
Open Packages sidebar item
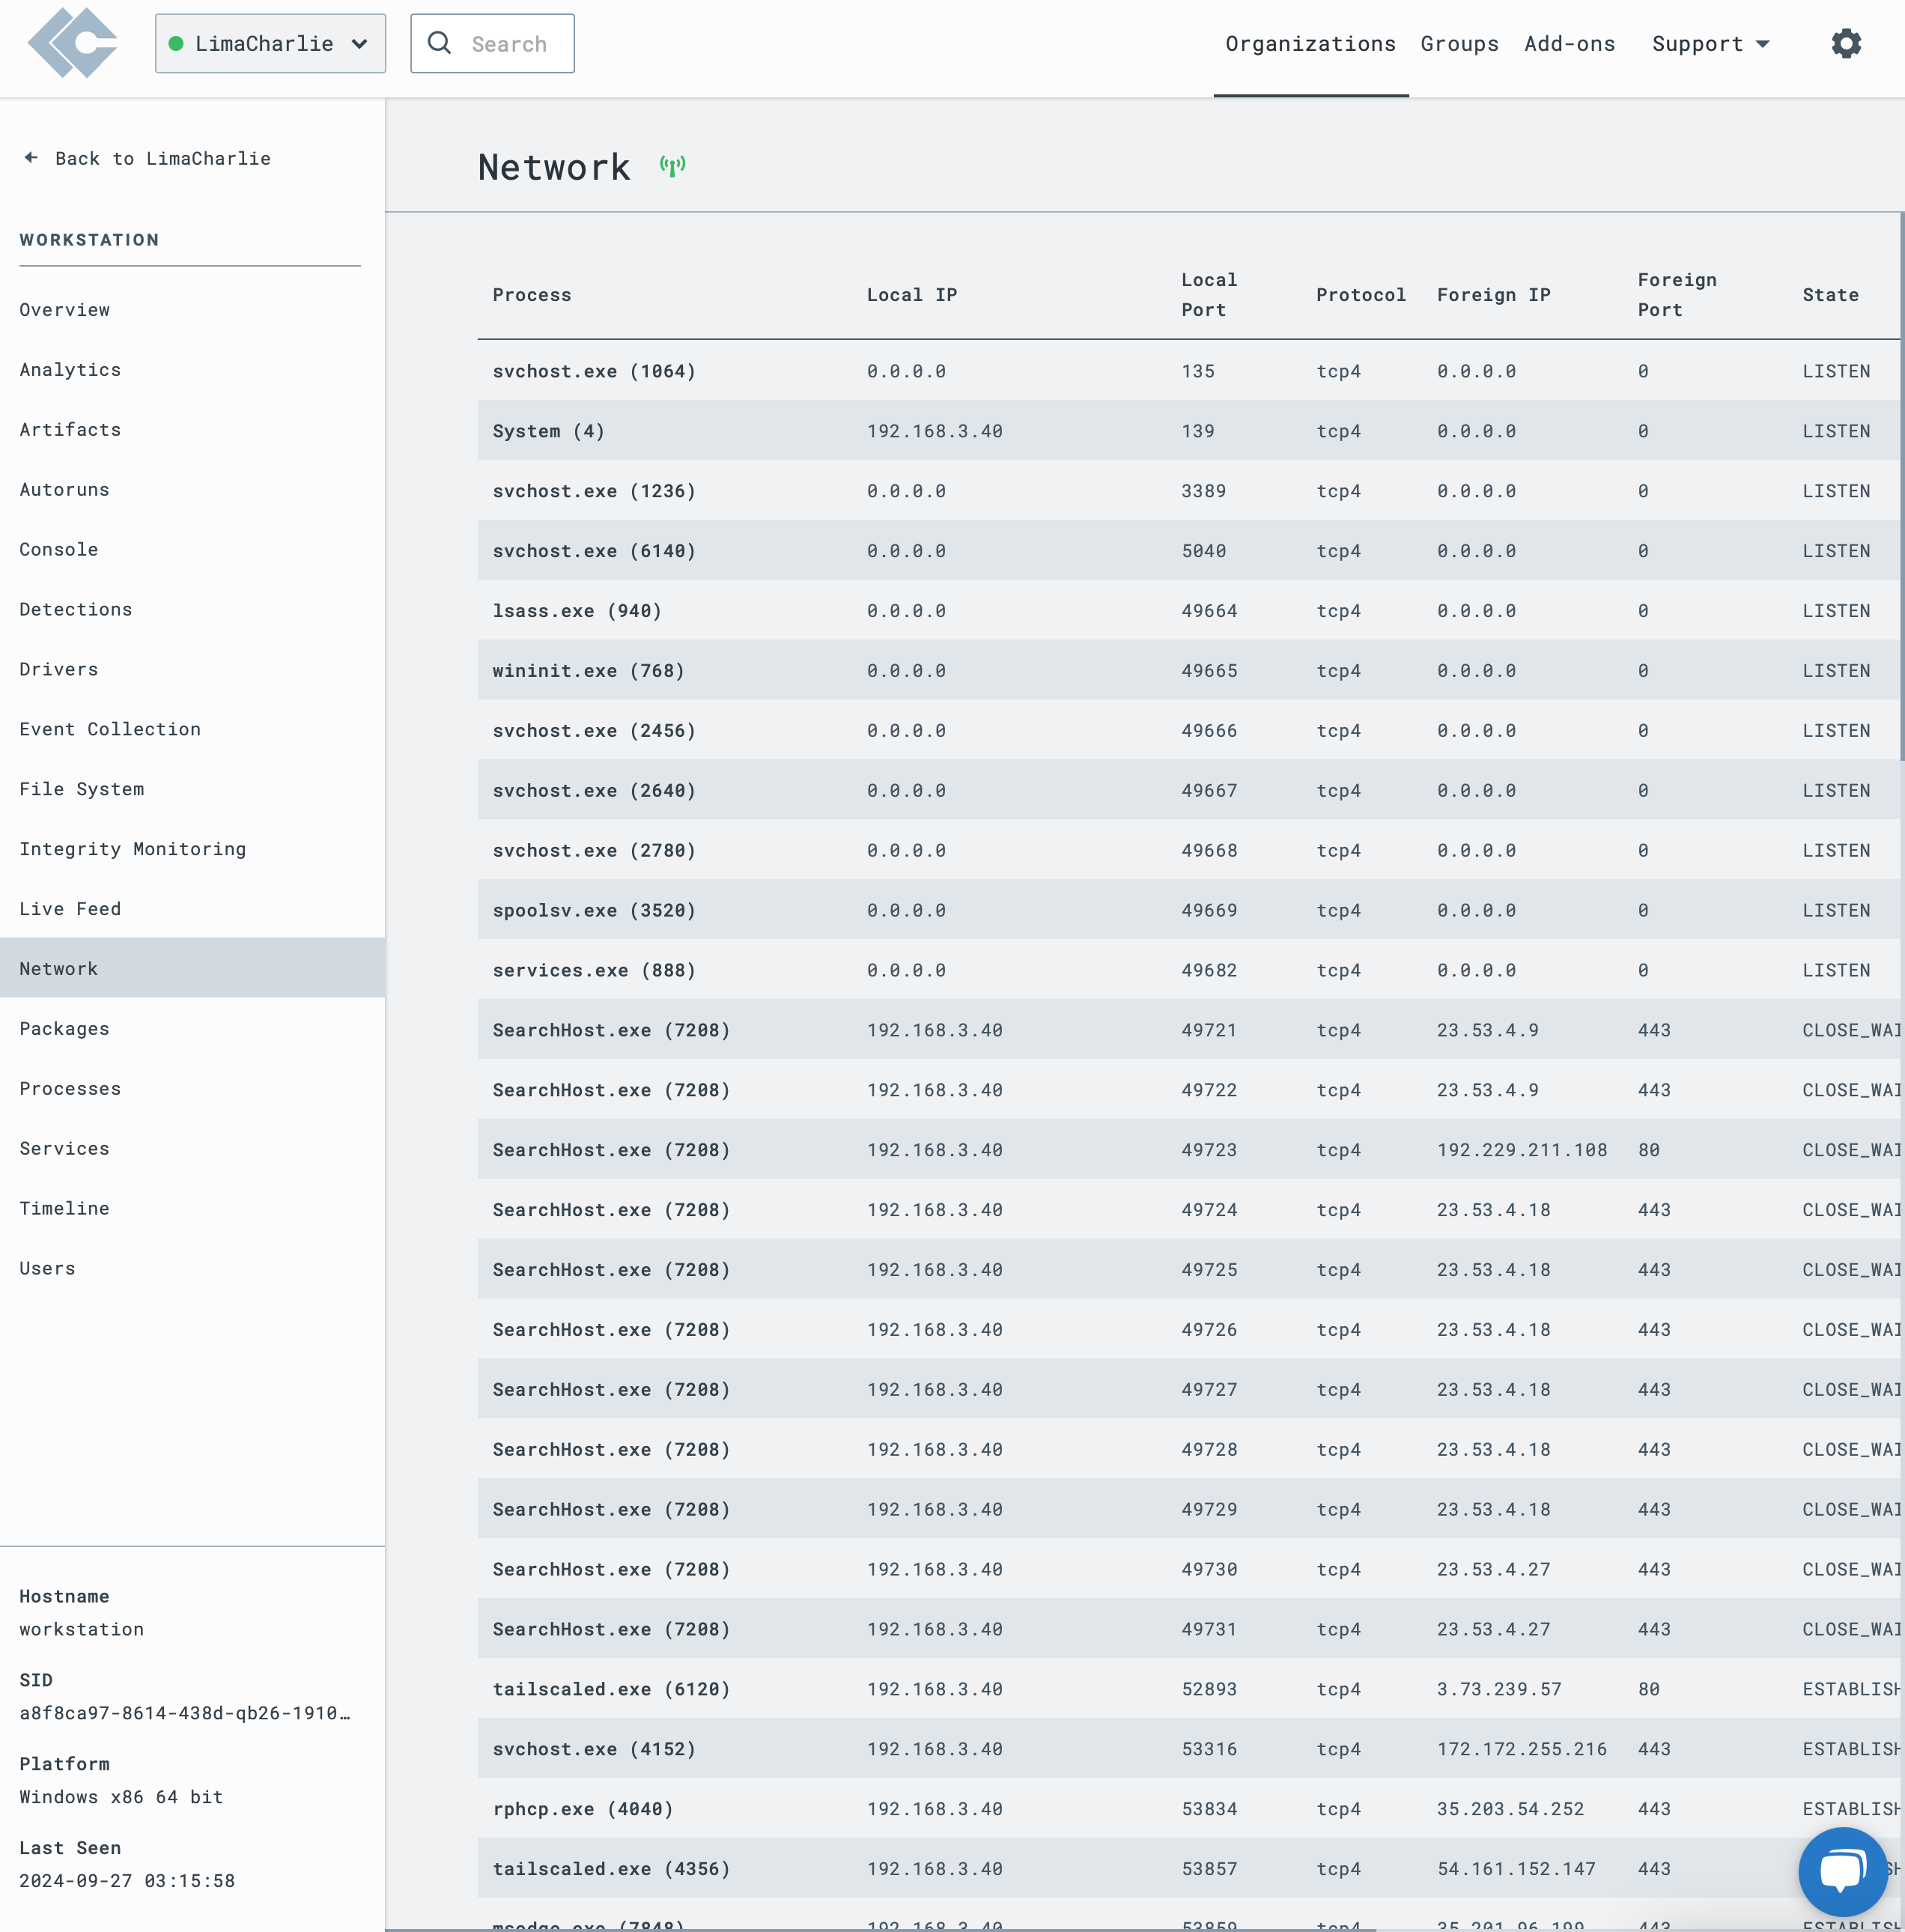coord(192,1028)
